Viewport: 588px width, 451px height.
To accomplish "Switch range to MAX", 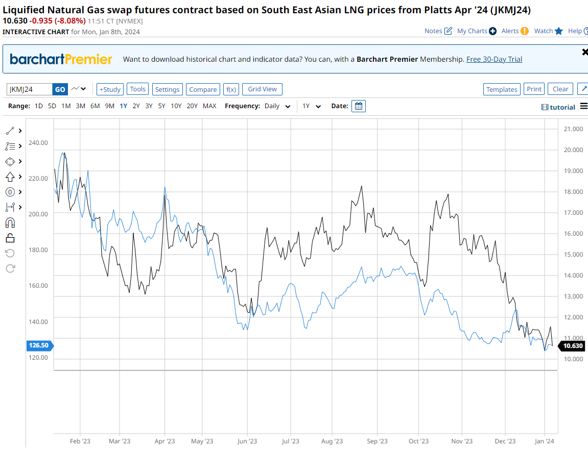I will (209, 106).
